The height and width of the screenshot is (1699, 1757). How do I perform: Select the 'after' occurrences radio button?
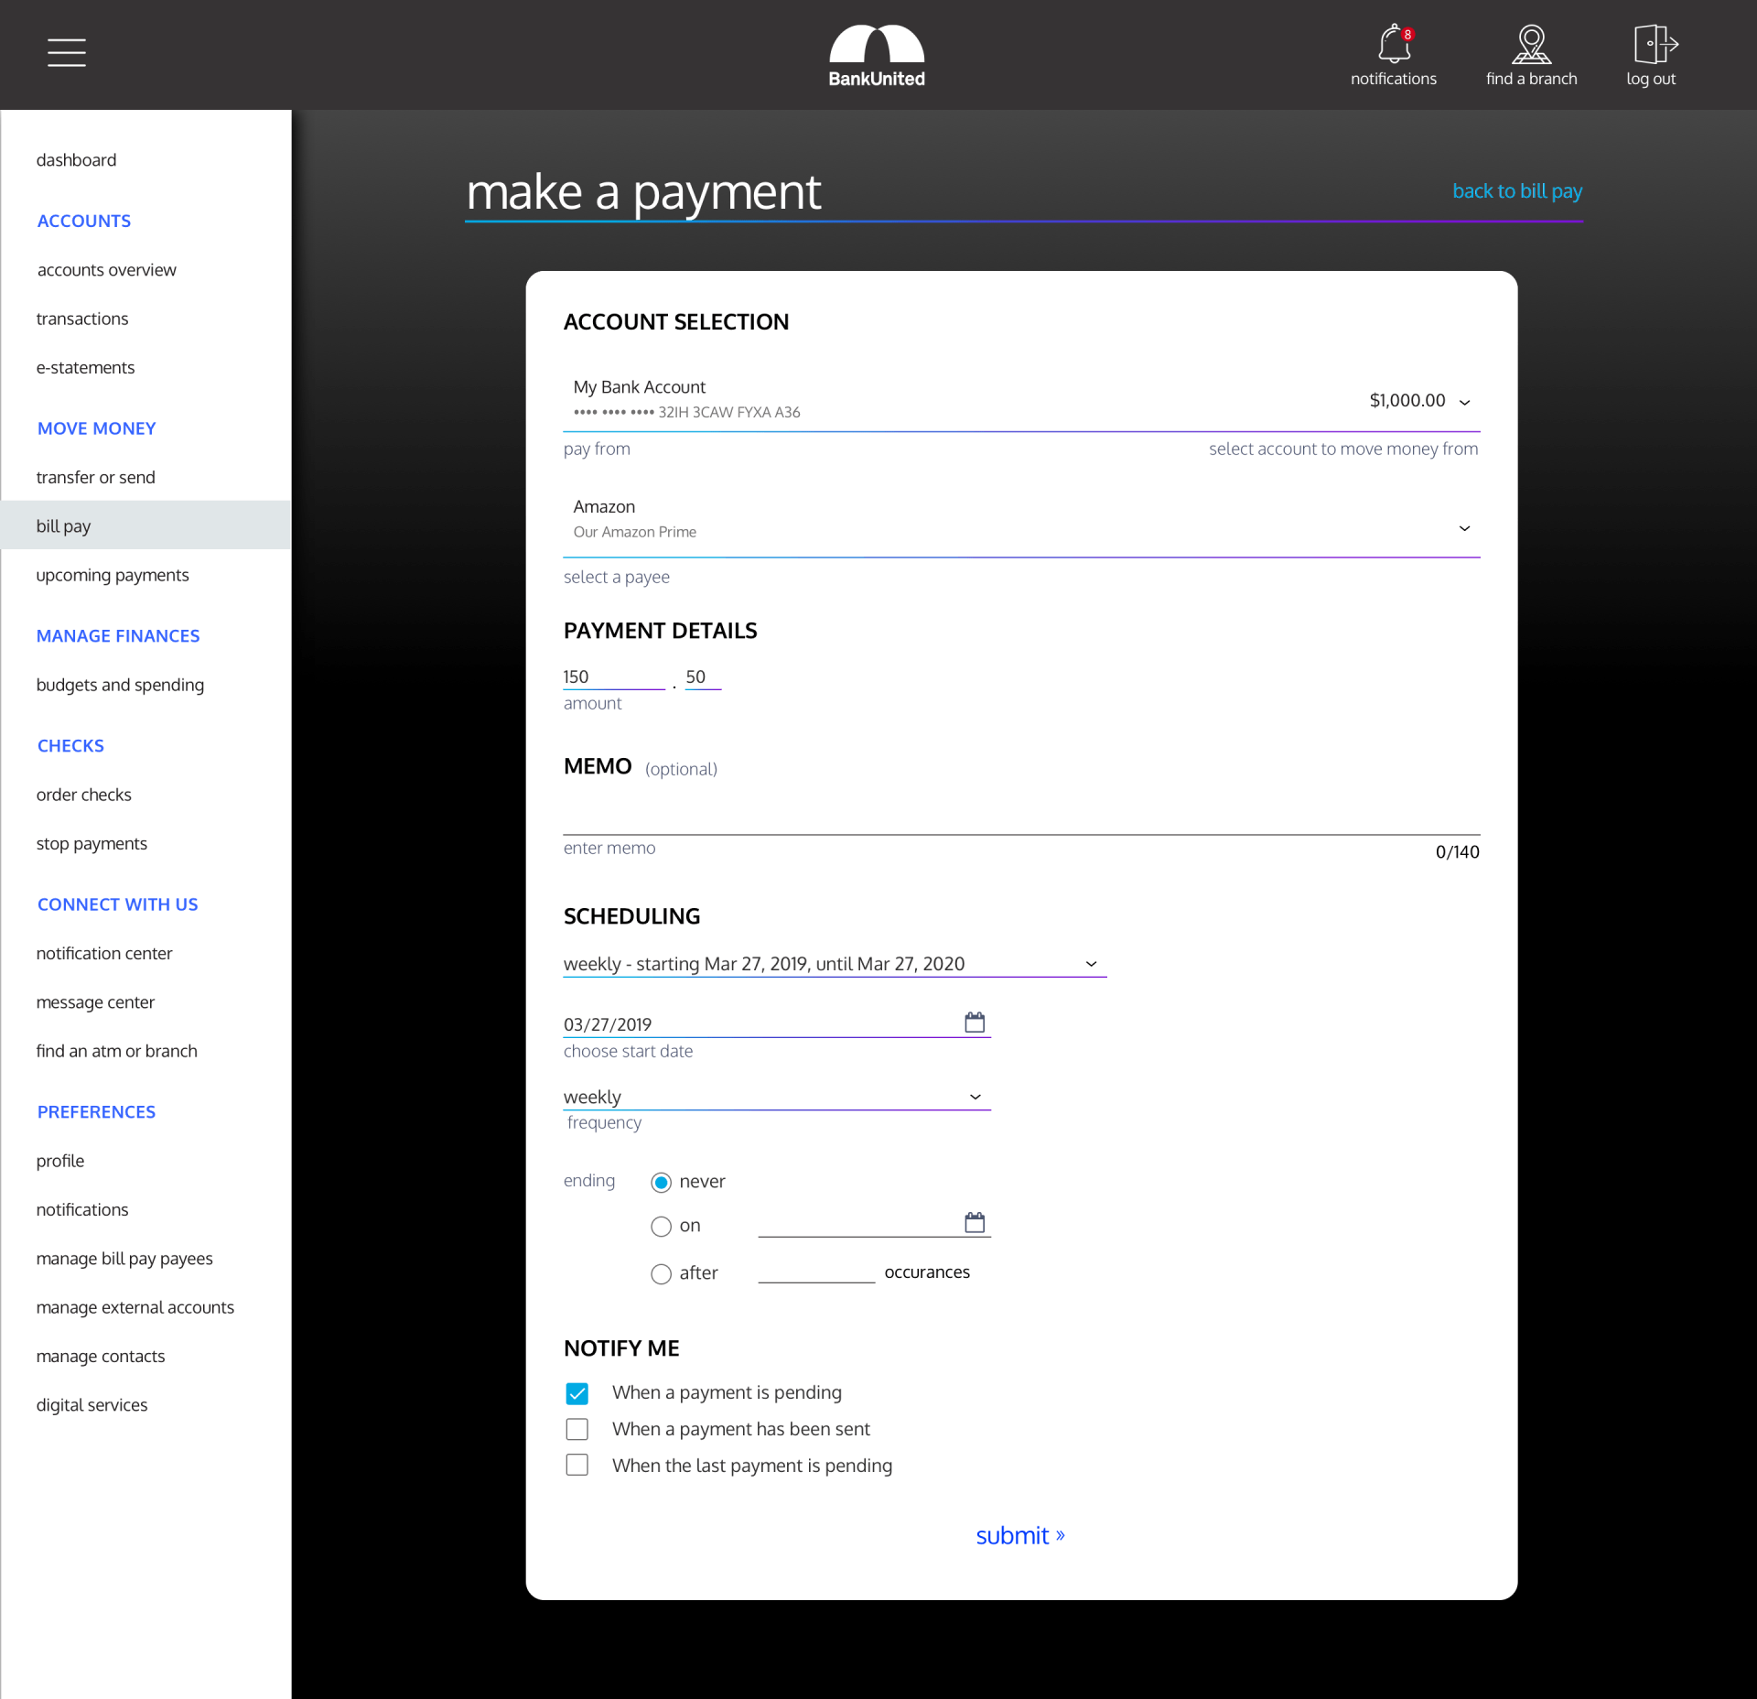(x=661, y=1273)
